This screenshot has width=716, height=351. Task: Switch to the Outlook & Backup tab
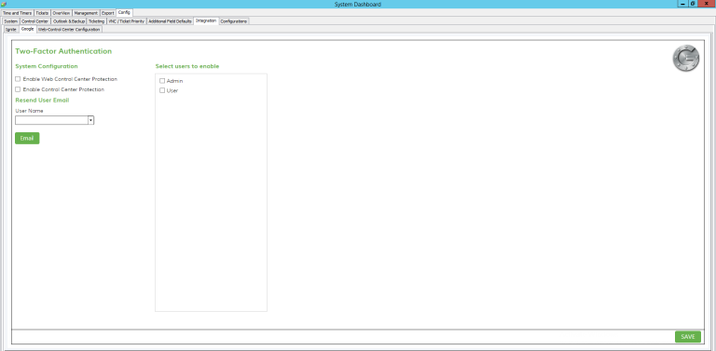tap(69, 21)
